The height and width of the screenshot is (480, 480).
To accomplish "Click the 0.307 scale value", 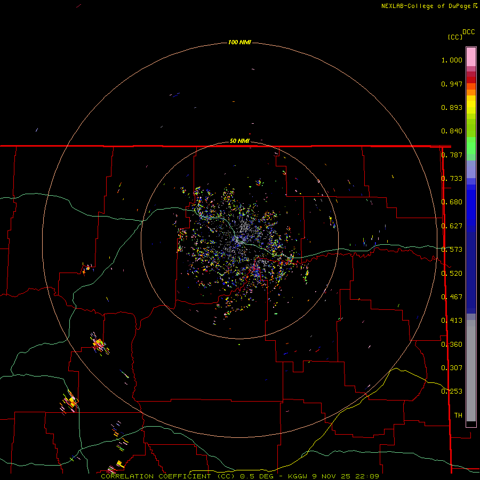I will click(x=452, y=368).
